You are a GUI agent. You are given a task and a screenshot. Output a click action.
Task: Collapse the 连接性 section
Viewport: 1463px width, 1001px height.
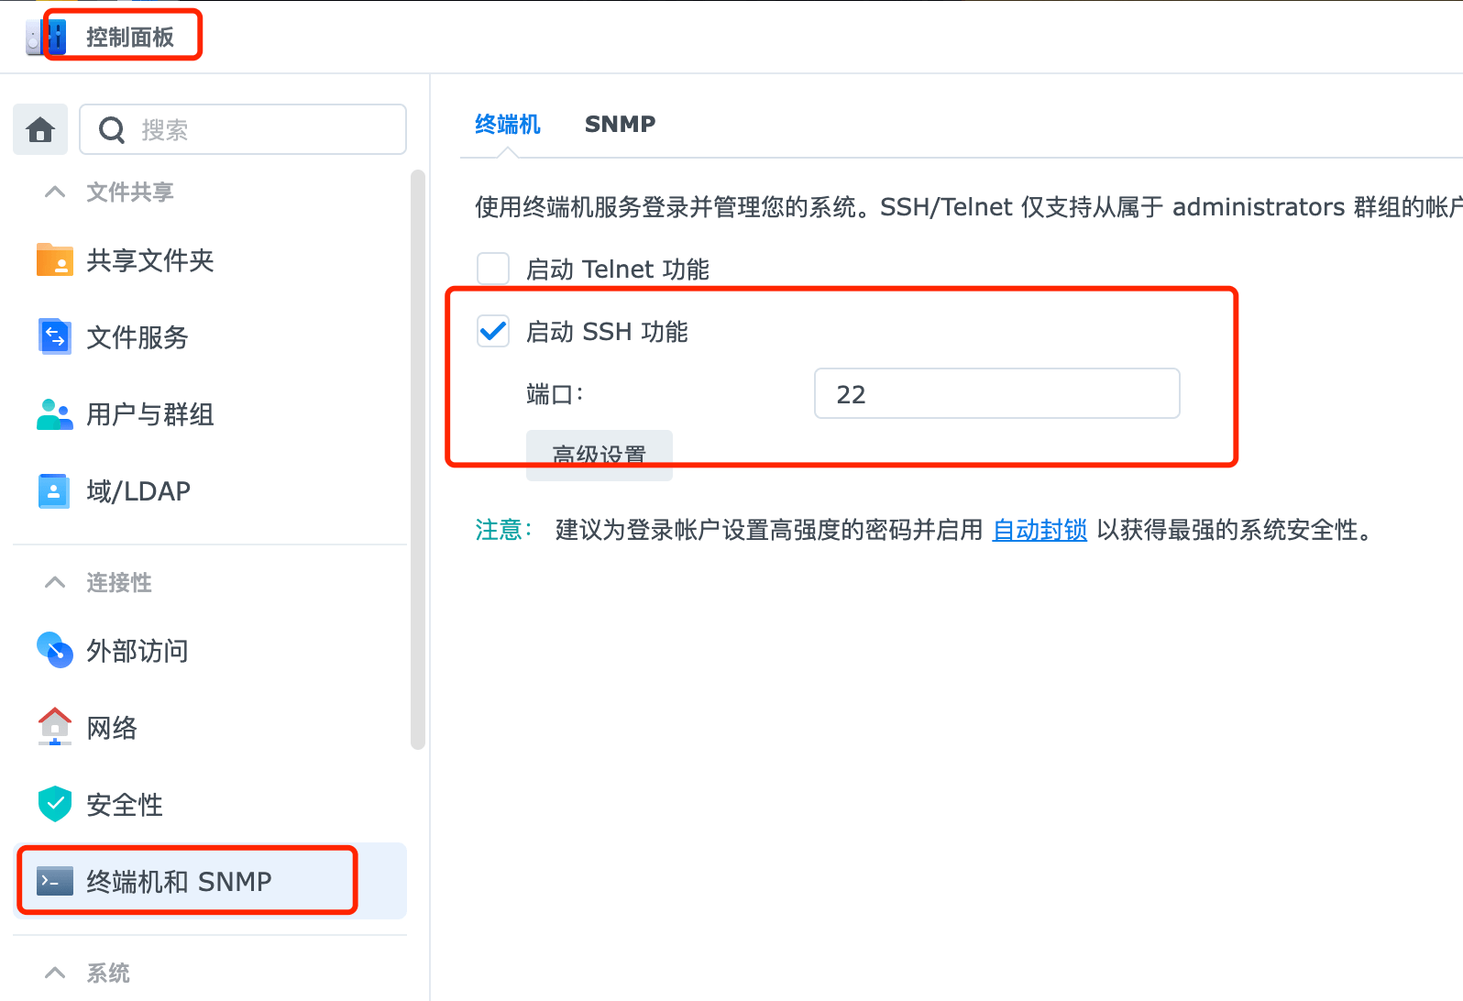click(x=55, y=582)
